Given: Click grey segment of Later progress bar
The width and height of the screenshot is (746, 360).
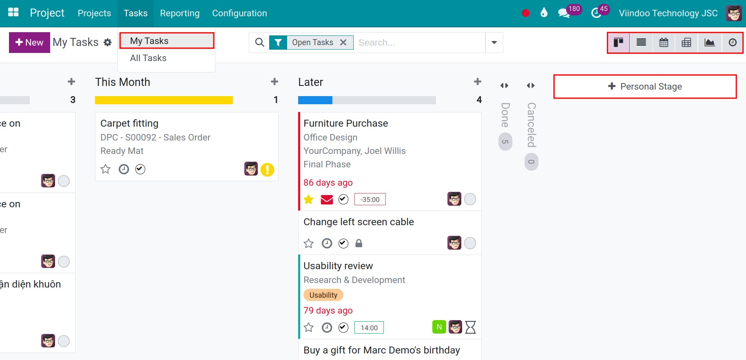Looking at the screenshot, I should pos(384,100).
